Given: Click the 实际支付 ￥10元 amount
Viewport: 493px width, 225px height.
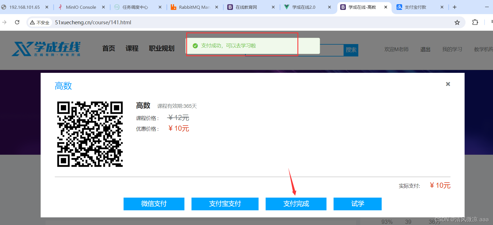Looking at the screenshot, I should coord(440,185).
